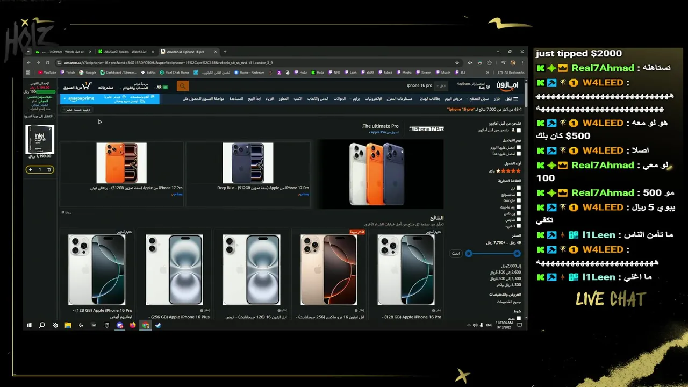Screen dimensions: 688x387
Task: Check the Apple brand filter
Action: click(x=519, y=188)
